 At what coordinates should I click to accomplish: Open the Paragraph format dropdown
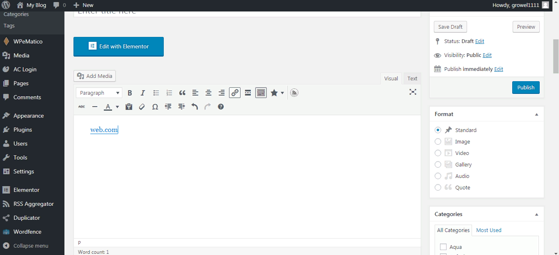click(x=99, y=93)
